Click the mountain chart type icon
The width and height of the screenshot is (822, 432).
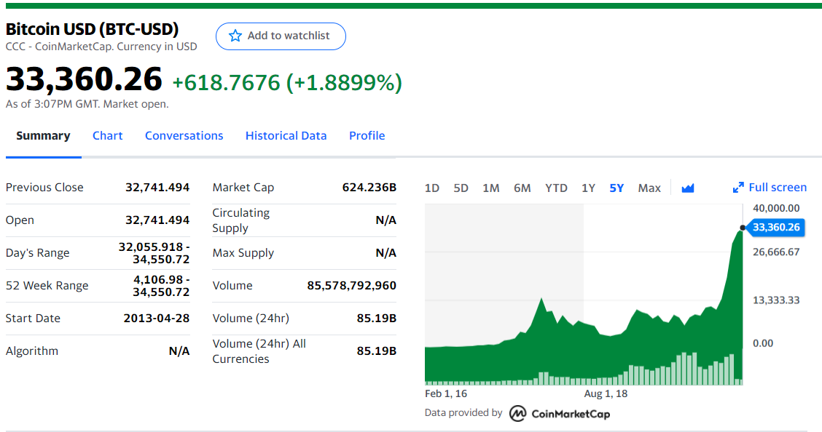[x=688, y=188]
